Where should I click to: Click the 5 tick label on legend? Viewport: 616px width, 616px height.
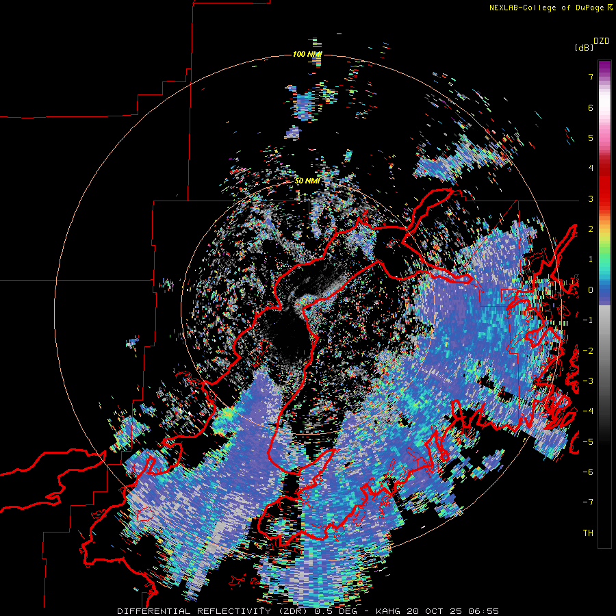[x=591, y=138]
